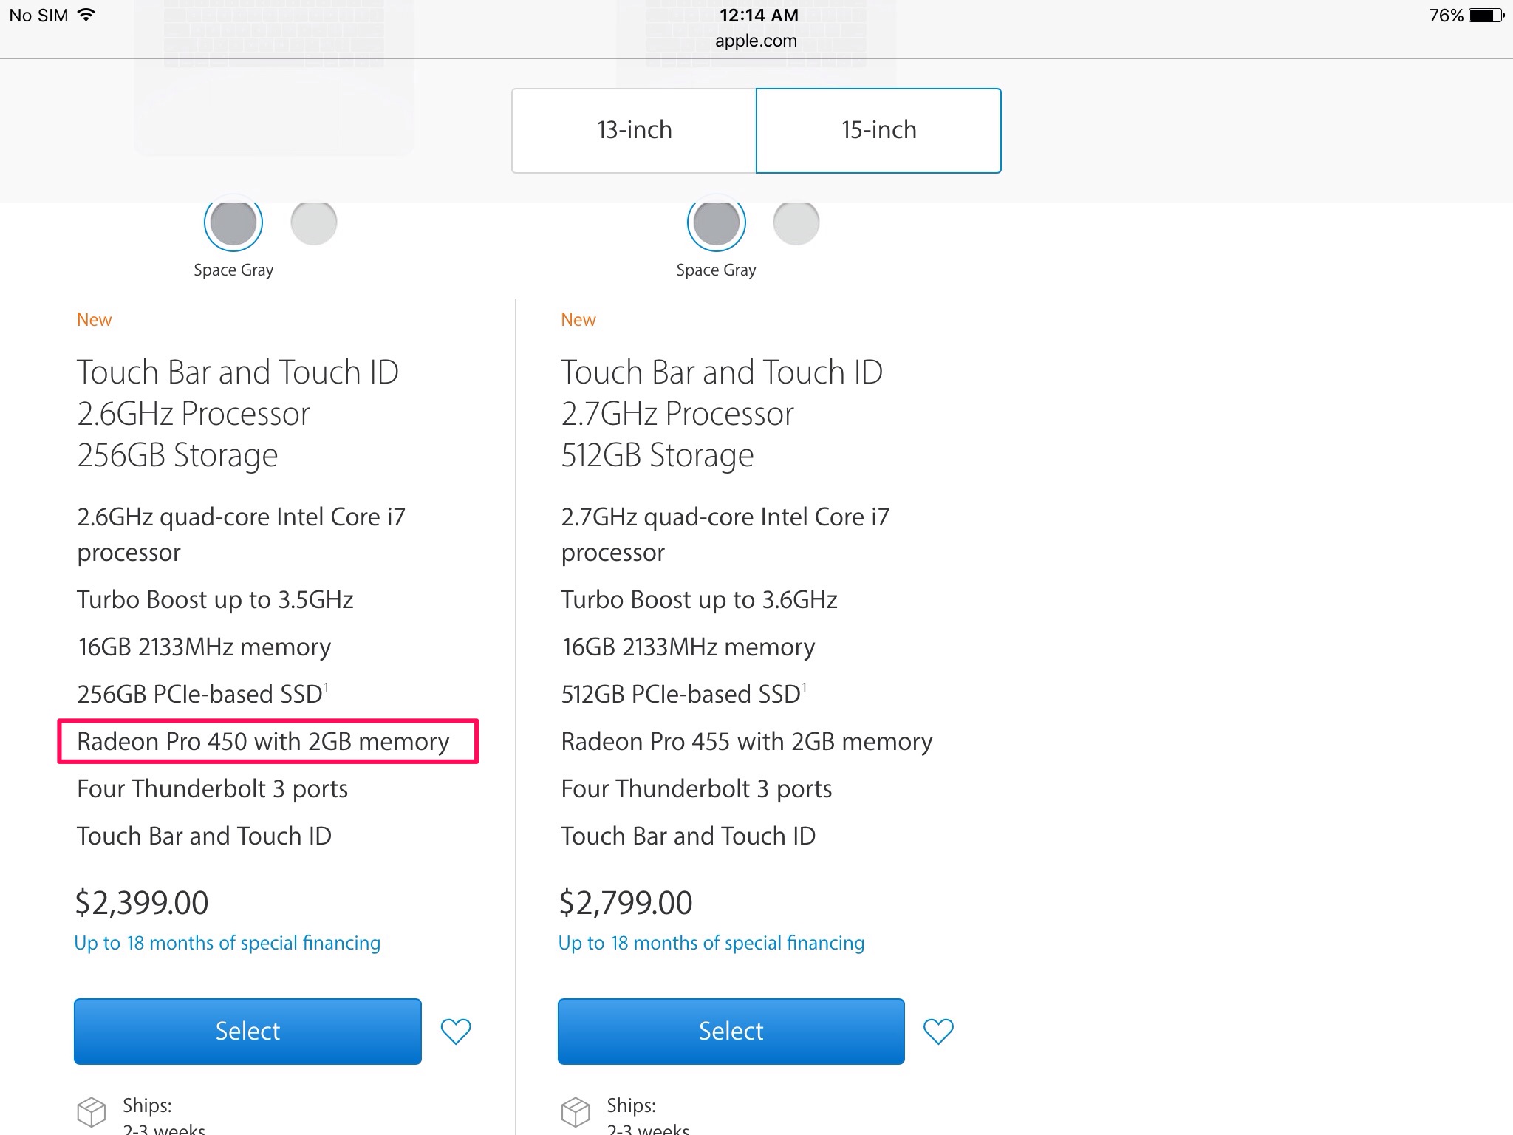The height and width of the screenshot is (1135, 1513).
Task: Tap shipping box icon for 2.6GHz model
Action: [92, 1112]
